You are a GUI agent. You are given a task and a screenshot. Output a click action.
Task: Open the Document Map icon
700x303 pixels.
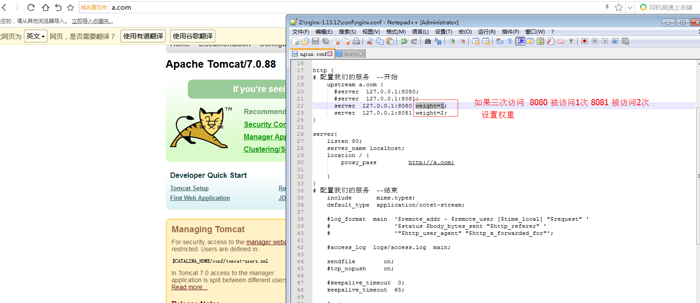tap(541, 41)
